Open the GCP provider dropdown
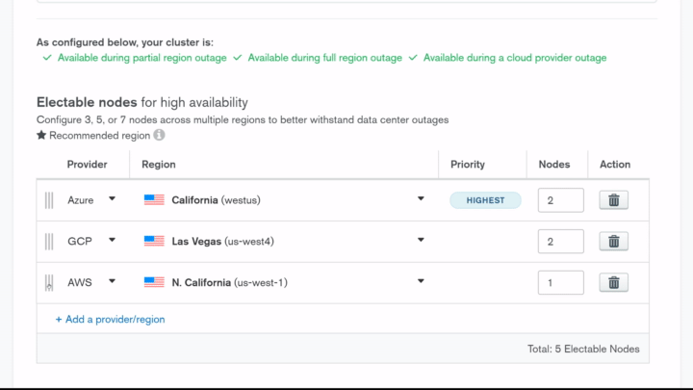 pyautogui.click(x=112, y=241)
